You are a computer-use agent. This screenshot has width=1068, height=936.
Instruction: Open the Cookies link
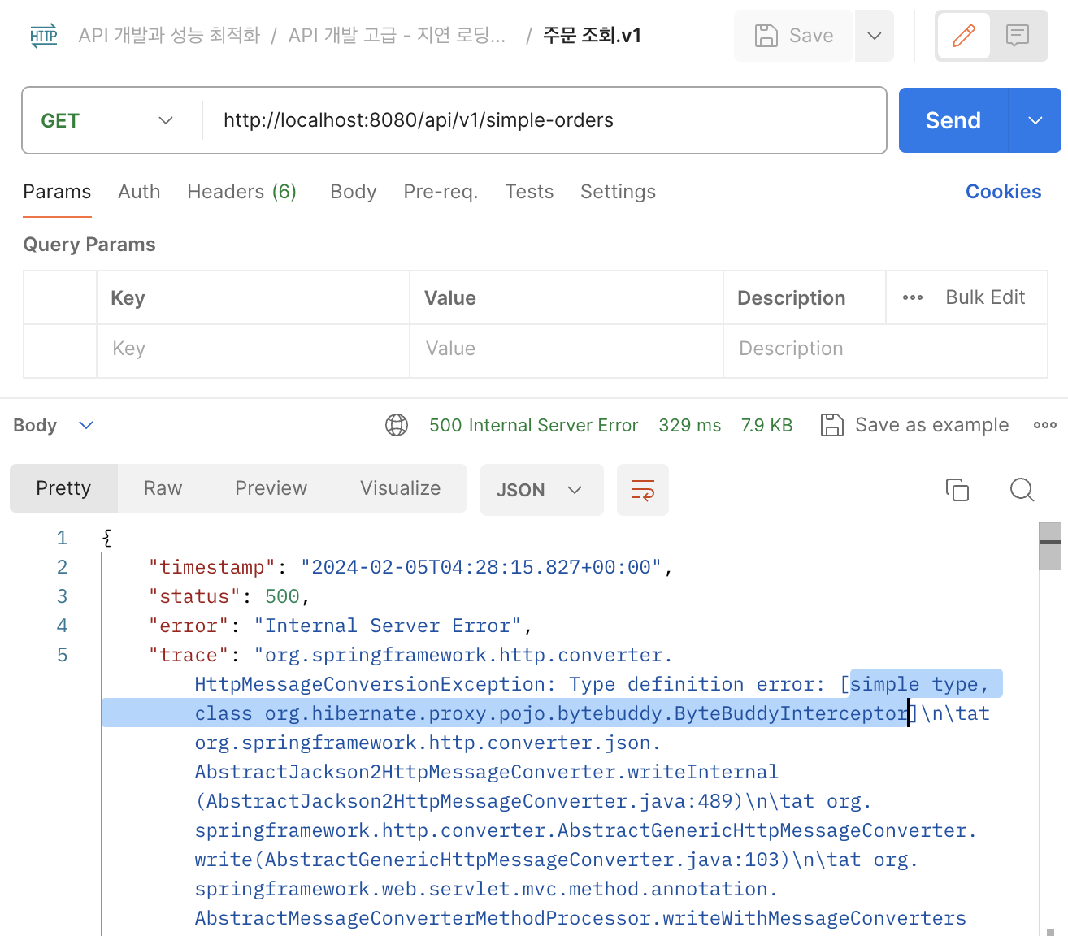1003,192
